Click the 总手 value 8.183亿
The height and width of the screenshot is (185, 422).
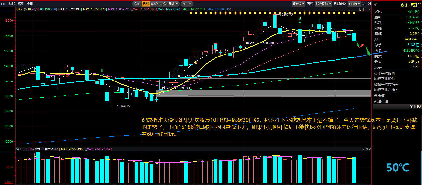pyautogui.click(x=413, y=45)
